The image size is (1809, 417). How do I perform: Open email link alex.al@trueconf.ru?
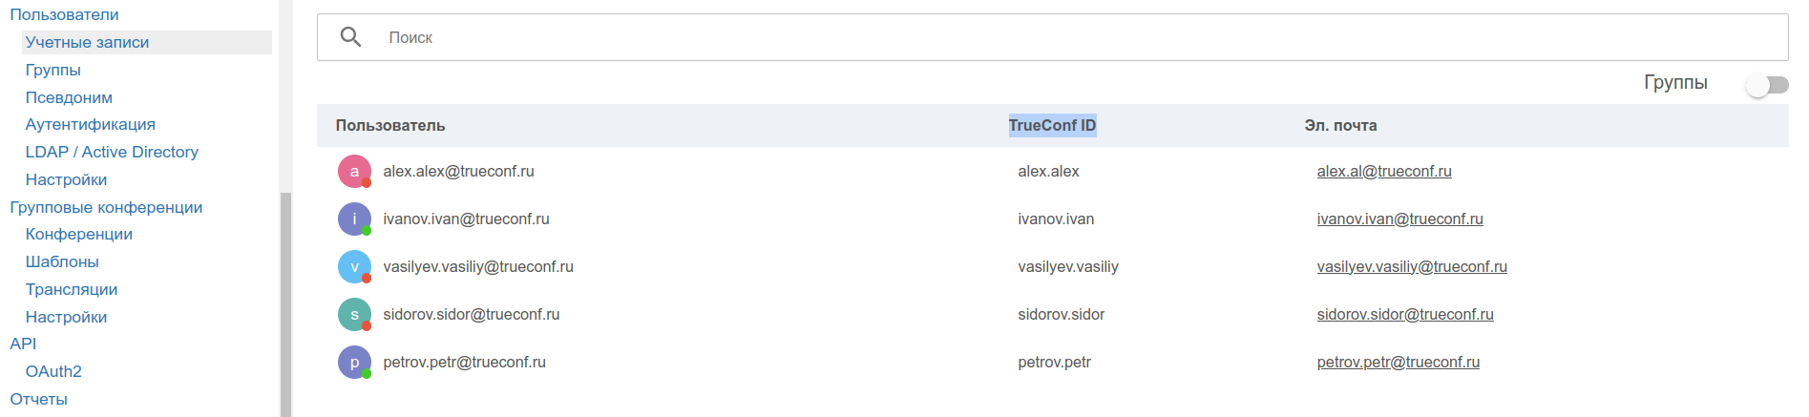pos(1383,172)
